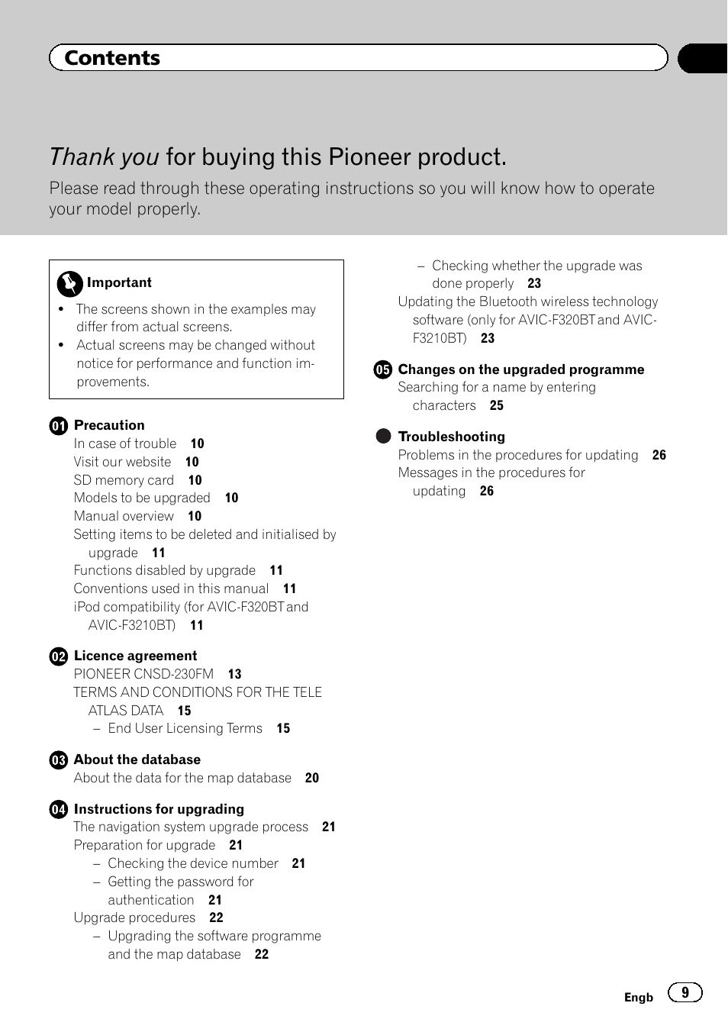This screenshot has width=728, height=1032.
Task: Open Changes on the upgraded programme
Action: [521, 369]
